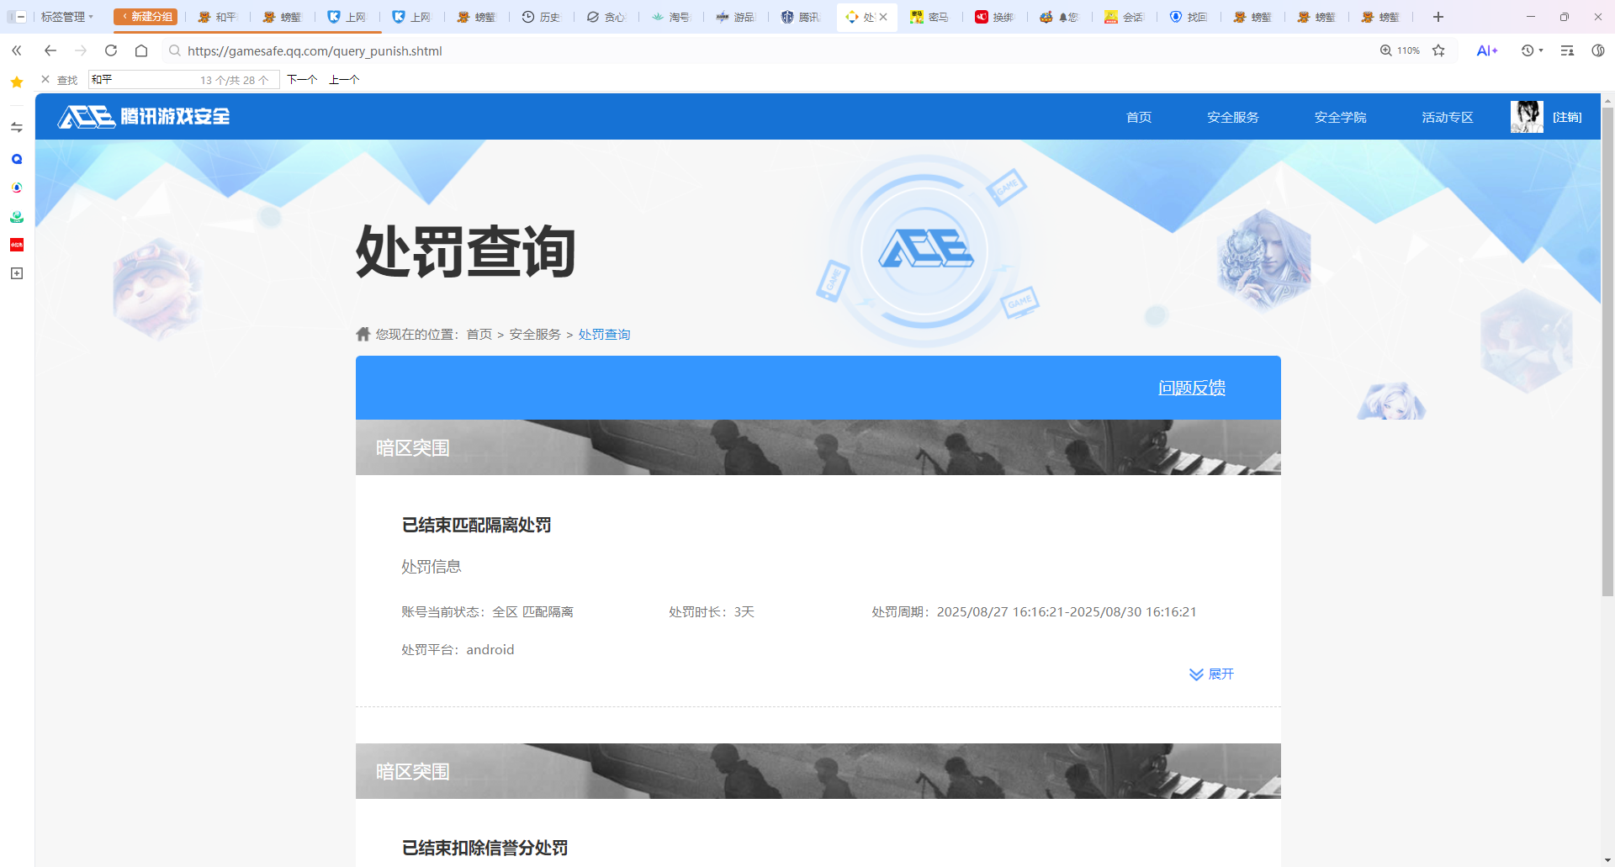
Task: Click the back navigation arrow
Action: (x=50, y=50)
